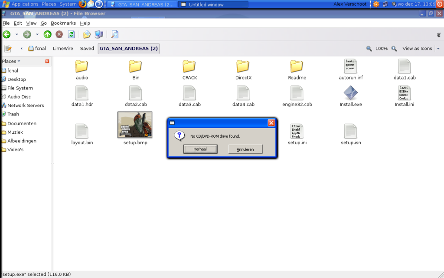Image resolution: width=444 pixels, height=278 pixels.
Task: Click the Herhaal button in the dialog
Action: click(x=200, y=149)
